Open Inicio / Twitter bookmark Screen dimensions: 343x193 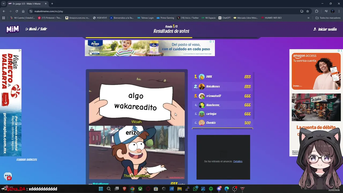click(x=188, y=18)
